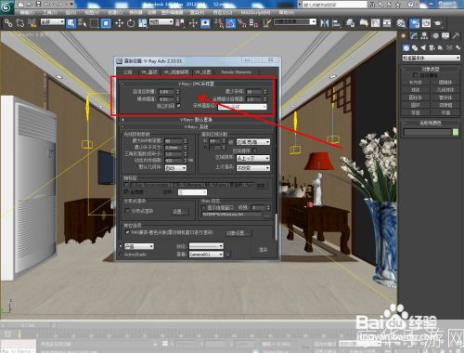464x353 pixels.
Task: Open the Material Editor icon
Action: click(x=401, y=23)
